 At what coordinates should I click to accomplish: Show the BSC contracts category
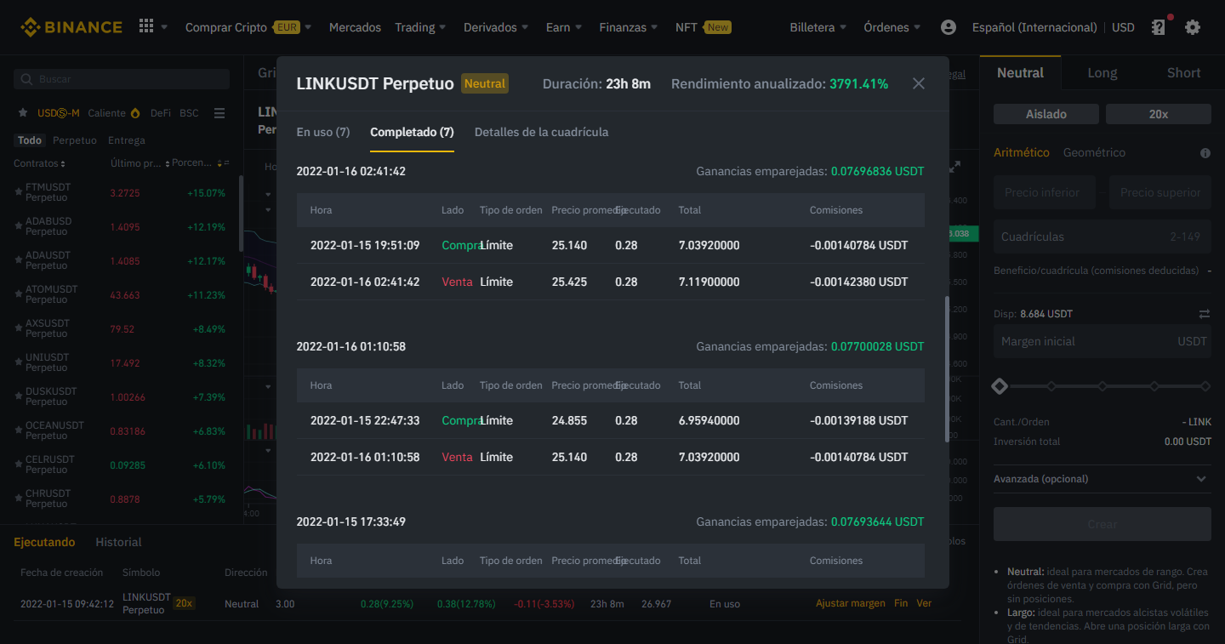[x=189, y=113]
